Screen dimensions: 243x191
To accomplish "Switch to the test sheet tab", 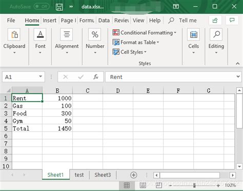I will [x=79, y=175].
